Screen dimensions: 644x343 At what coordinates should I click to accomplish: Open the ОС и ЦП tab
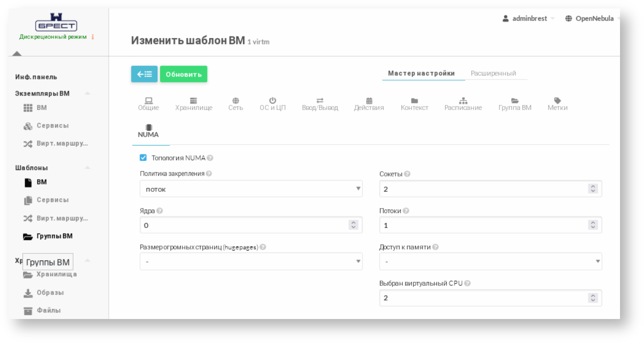click(x=272, y=104)
